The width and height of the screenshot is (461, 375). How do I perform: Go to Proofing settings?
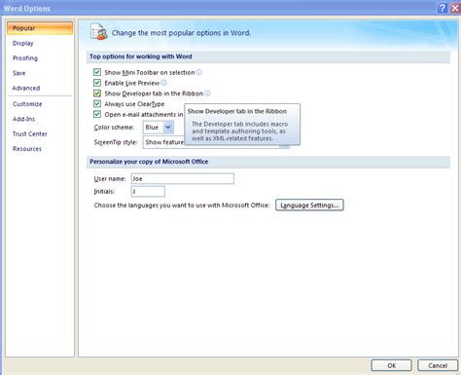tap(25, 58)
